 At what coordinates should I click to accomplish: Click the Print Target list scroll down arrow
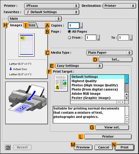click(x=127, y=98)
